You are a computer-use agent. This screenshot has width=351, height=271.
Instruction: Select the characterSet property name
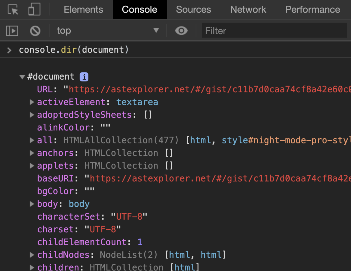[x=69, y=217]
